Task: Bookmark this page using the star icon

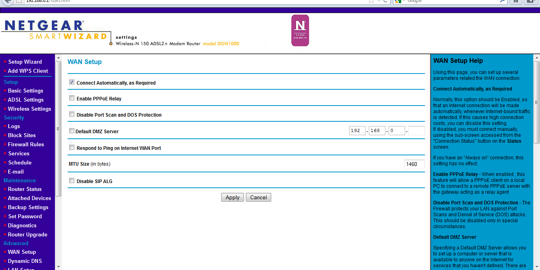Action: coord(370,2)
